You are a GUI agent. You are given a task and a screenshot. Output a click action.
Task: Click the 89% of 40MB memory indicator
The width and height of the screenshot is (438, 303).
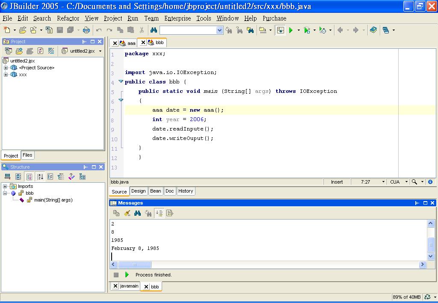pyautogui.click(x=406, y=297)
